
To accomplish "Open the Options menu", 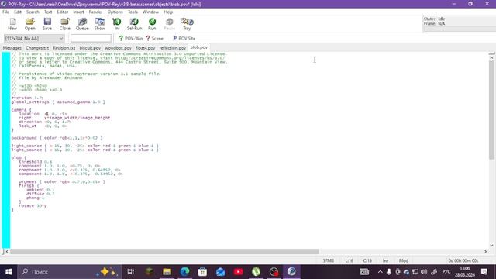I will (115, 12).
